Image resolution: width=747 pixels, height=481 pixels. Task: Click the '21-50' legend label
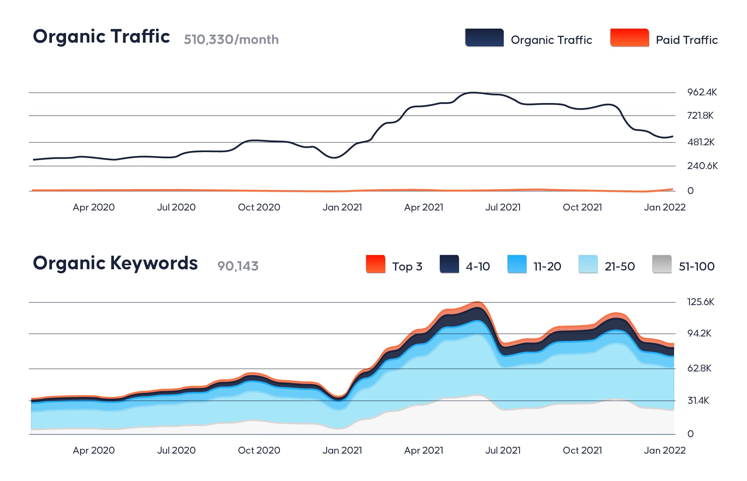pos(620,266)
